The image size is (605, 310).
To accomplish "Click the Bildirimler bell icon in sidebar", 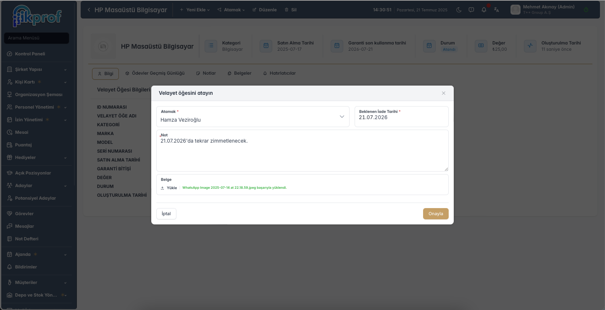I will point(10,267).
